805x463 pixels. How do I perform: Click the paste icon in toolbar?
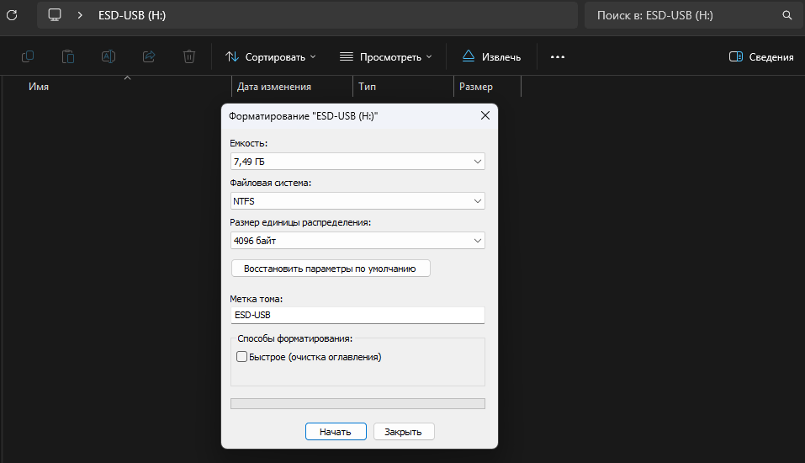[68, 56]
